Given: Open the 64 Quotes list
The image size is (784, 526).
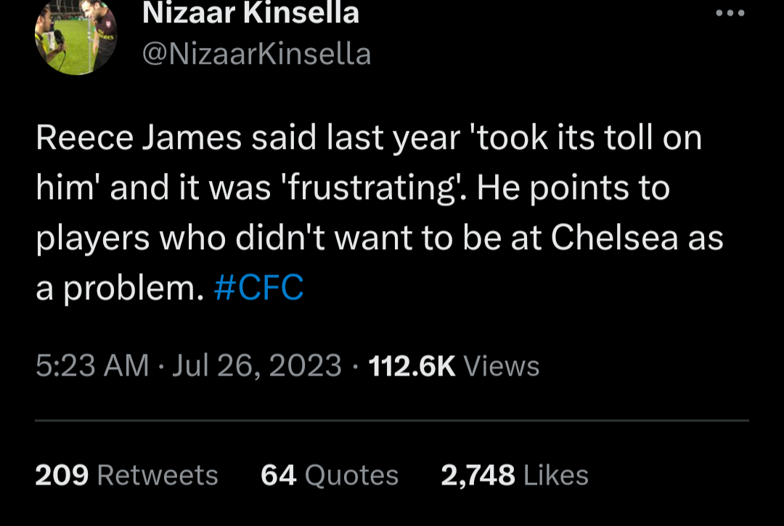Looking at the screenshot, I should pos(329,475).
